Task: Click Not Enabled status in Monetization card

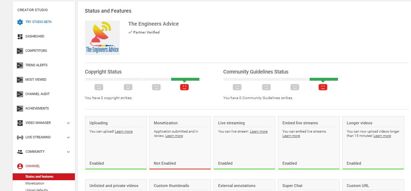Action: coord(165,163)
